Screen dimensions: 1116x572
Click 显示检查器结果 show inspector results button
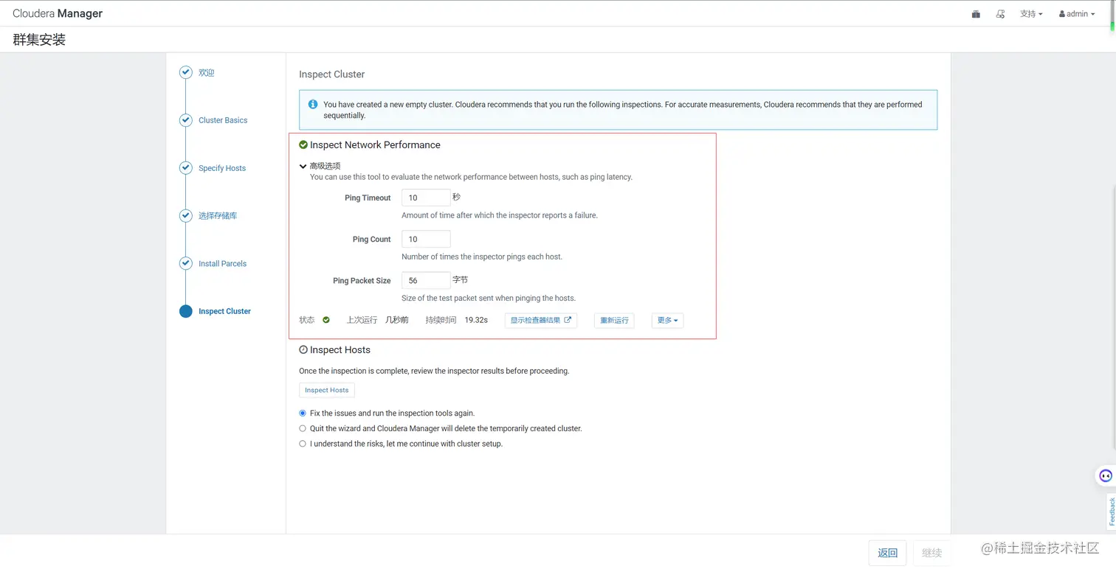(x=541, y=321)
